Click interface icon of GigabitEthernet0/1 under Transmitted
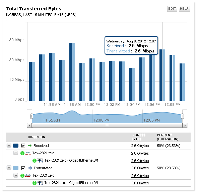197x195 pixels. (x=40, y=183)
